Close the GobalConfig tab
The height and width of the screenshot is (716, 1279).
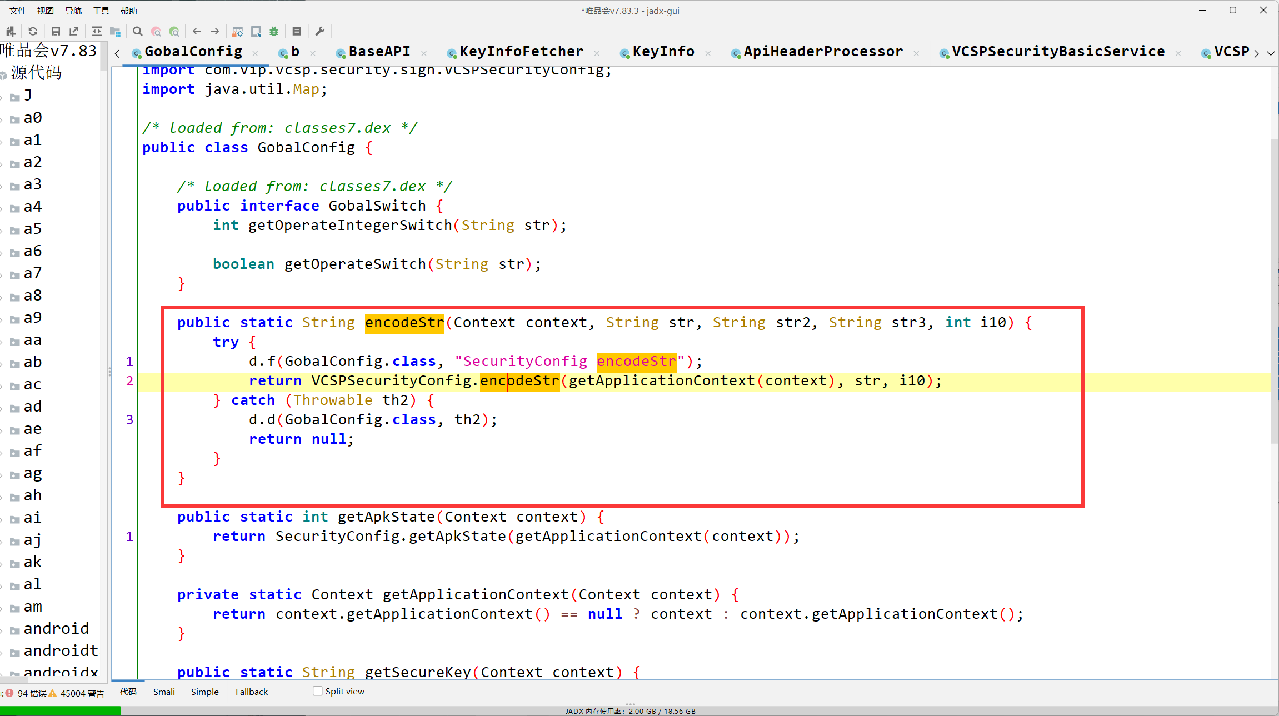255,53
